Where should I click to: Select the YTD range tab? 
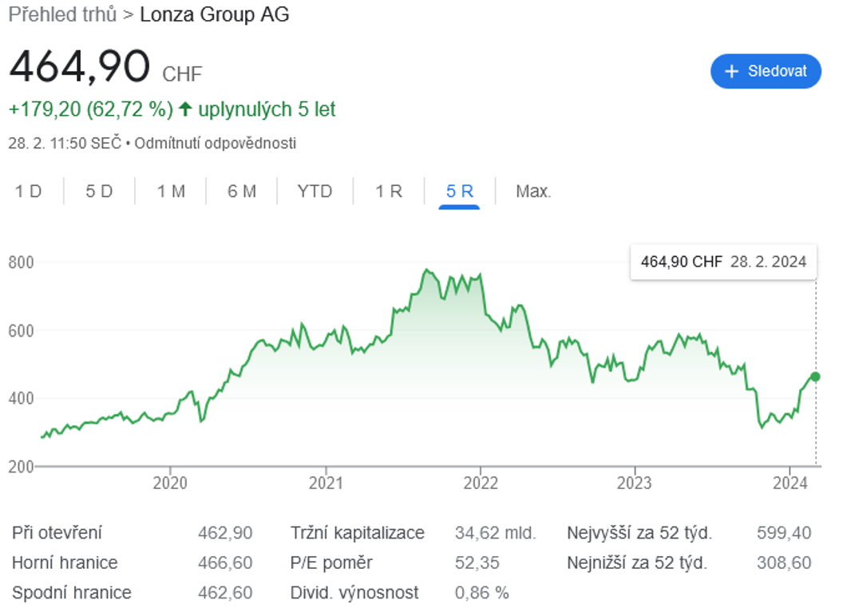[315, 191]
